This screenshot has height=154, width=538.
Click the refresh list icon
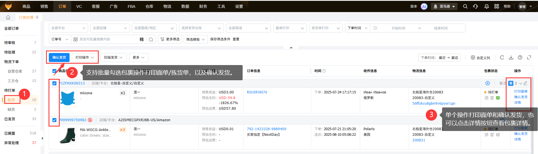pyautogui.click(x=502, y=58)
